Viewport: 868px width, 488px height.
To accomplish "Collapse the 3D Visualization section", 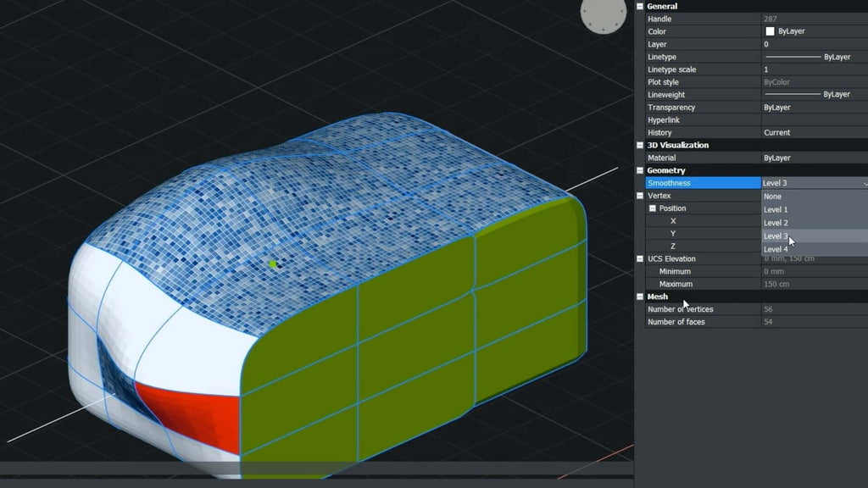I will (x=640, y=145).
